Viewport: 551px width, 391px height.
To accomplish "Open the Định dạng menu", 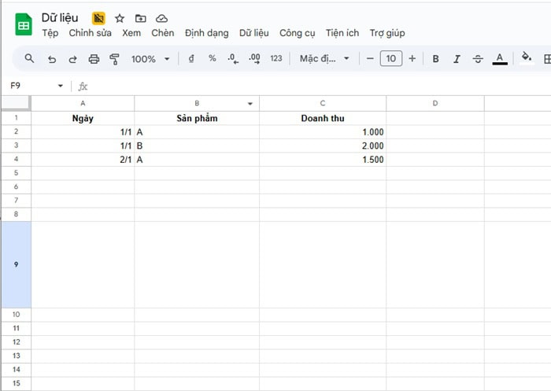I will (x=206, y=33).
